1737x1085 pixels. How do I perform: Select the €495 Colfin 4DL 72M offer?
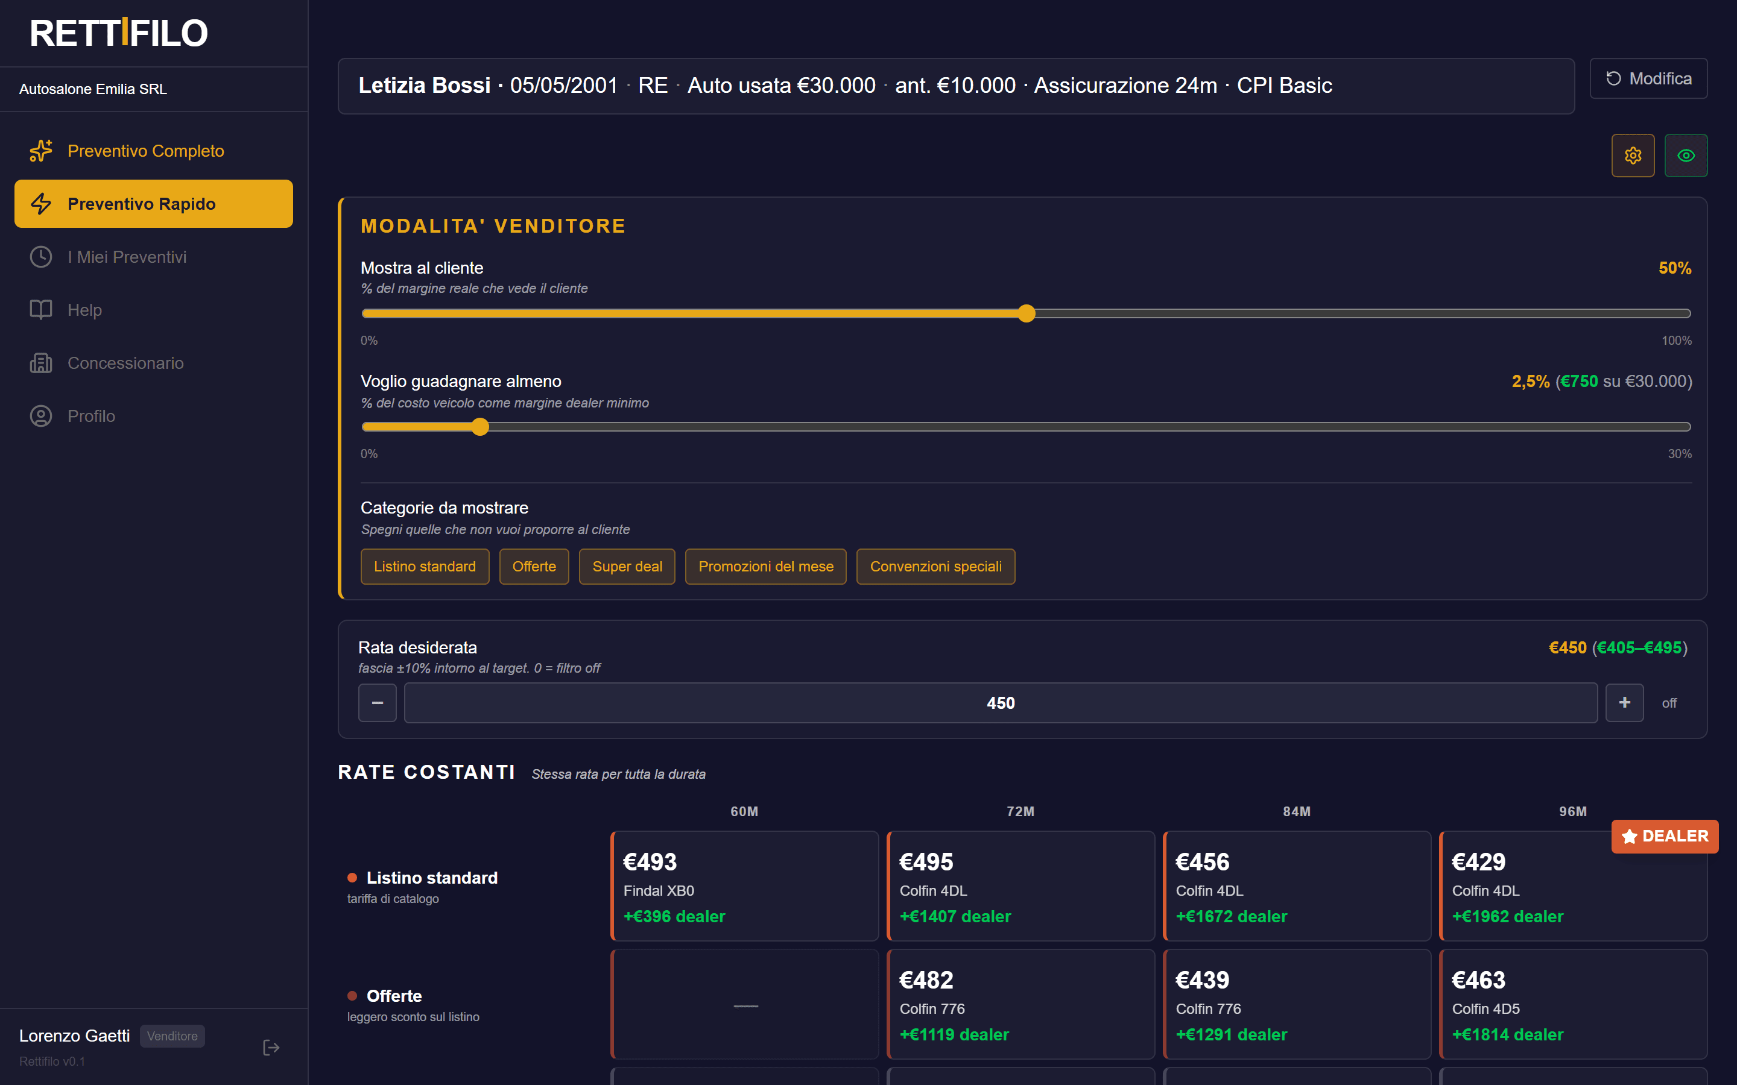1020,885
